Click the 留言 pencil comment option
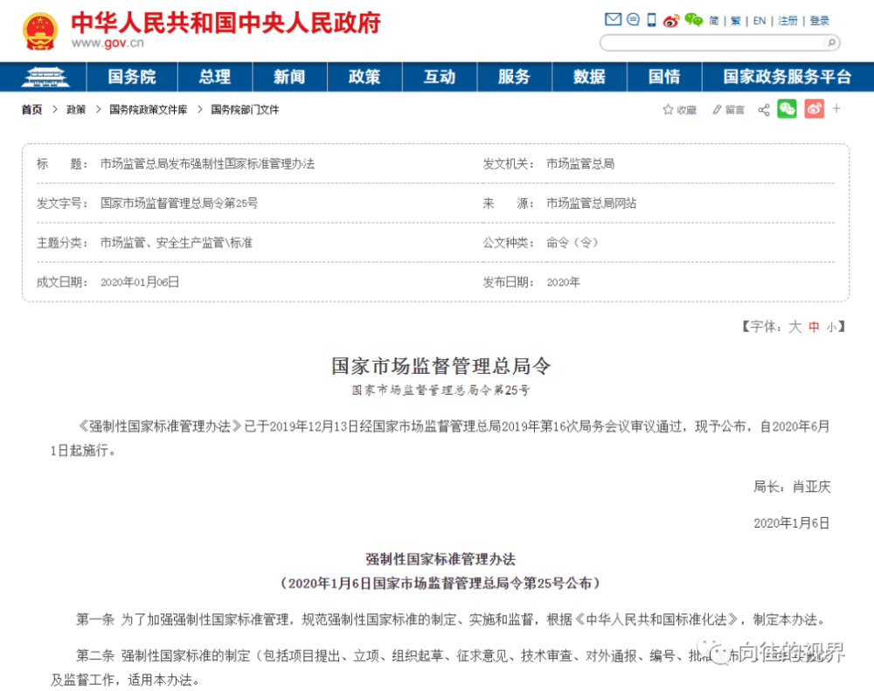This screenshot has height=691, width=874. 728,109
